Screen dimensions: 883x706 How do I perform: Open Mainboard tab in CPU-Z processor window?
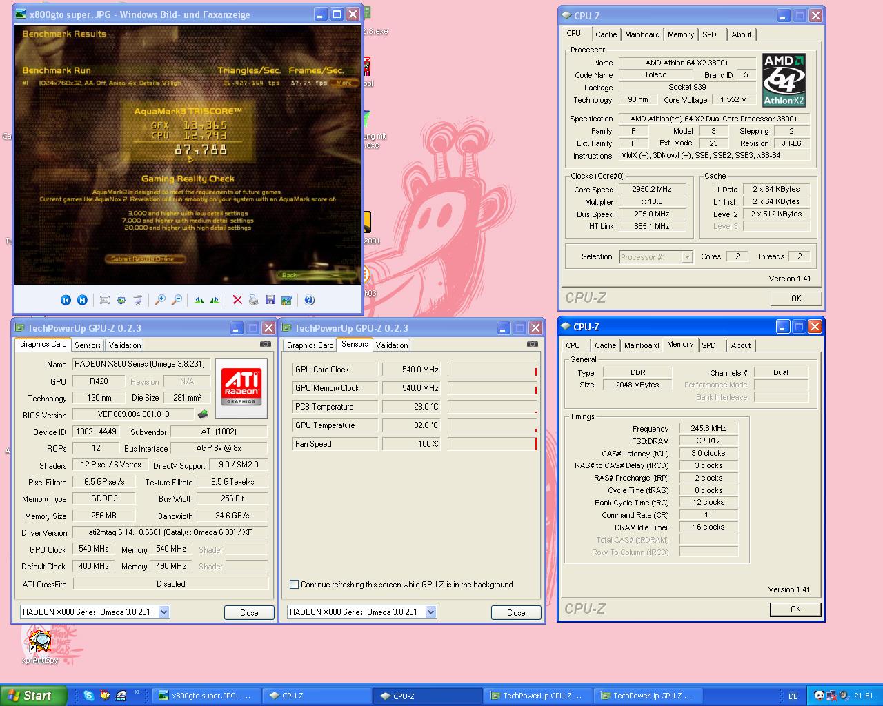pos(642,34)
